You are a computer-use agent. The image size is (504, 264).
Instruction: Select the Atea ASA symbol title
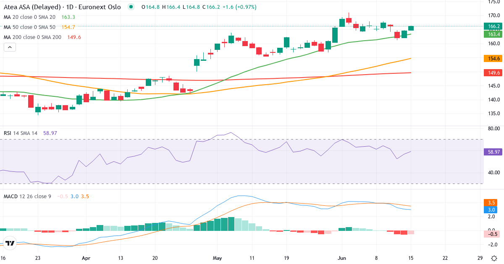pos(62,7)
